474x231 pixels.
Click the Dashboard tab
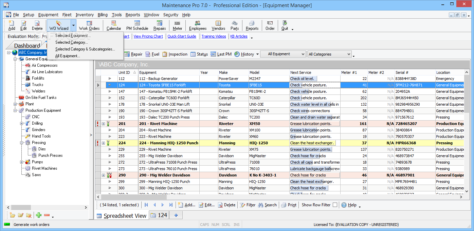[x=27, y=46]
